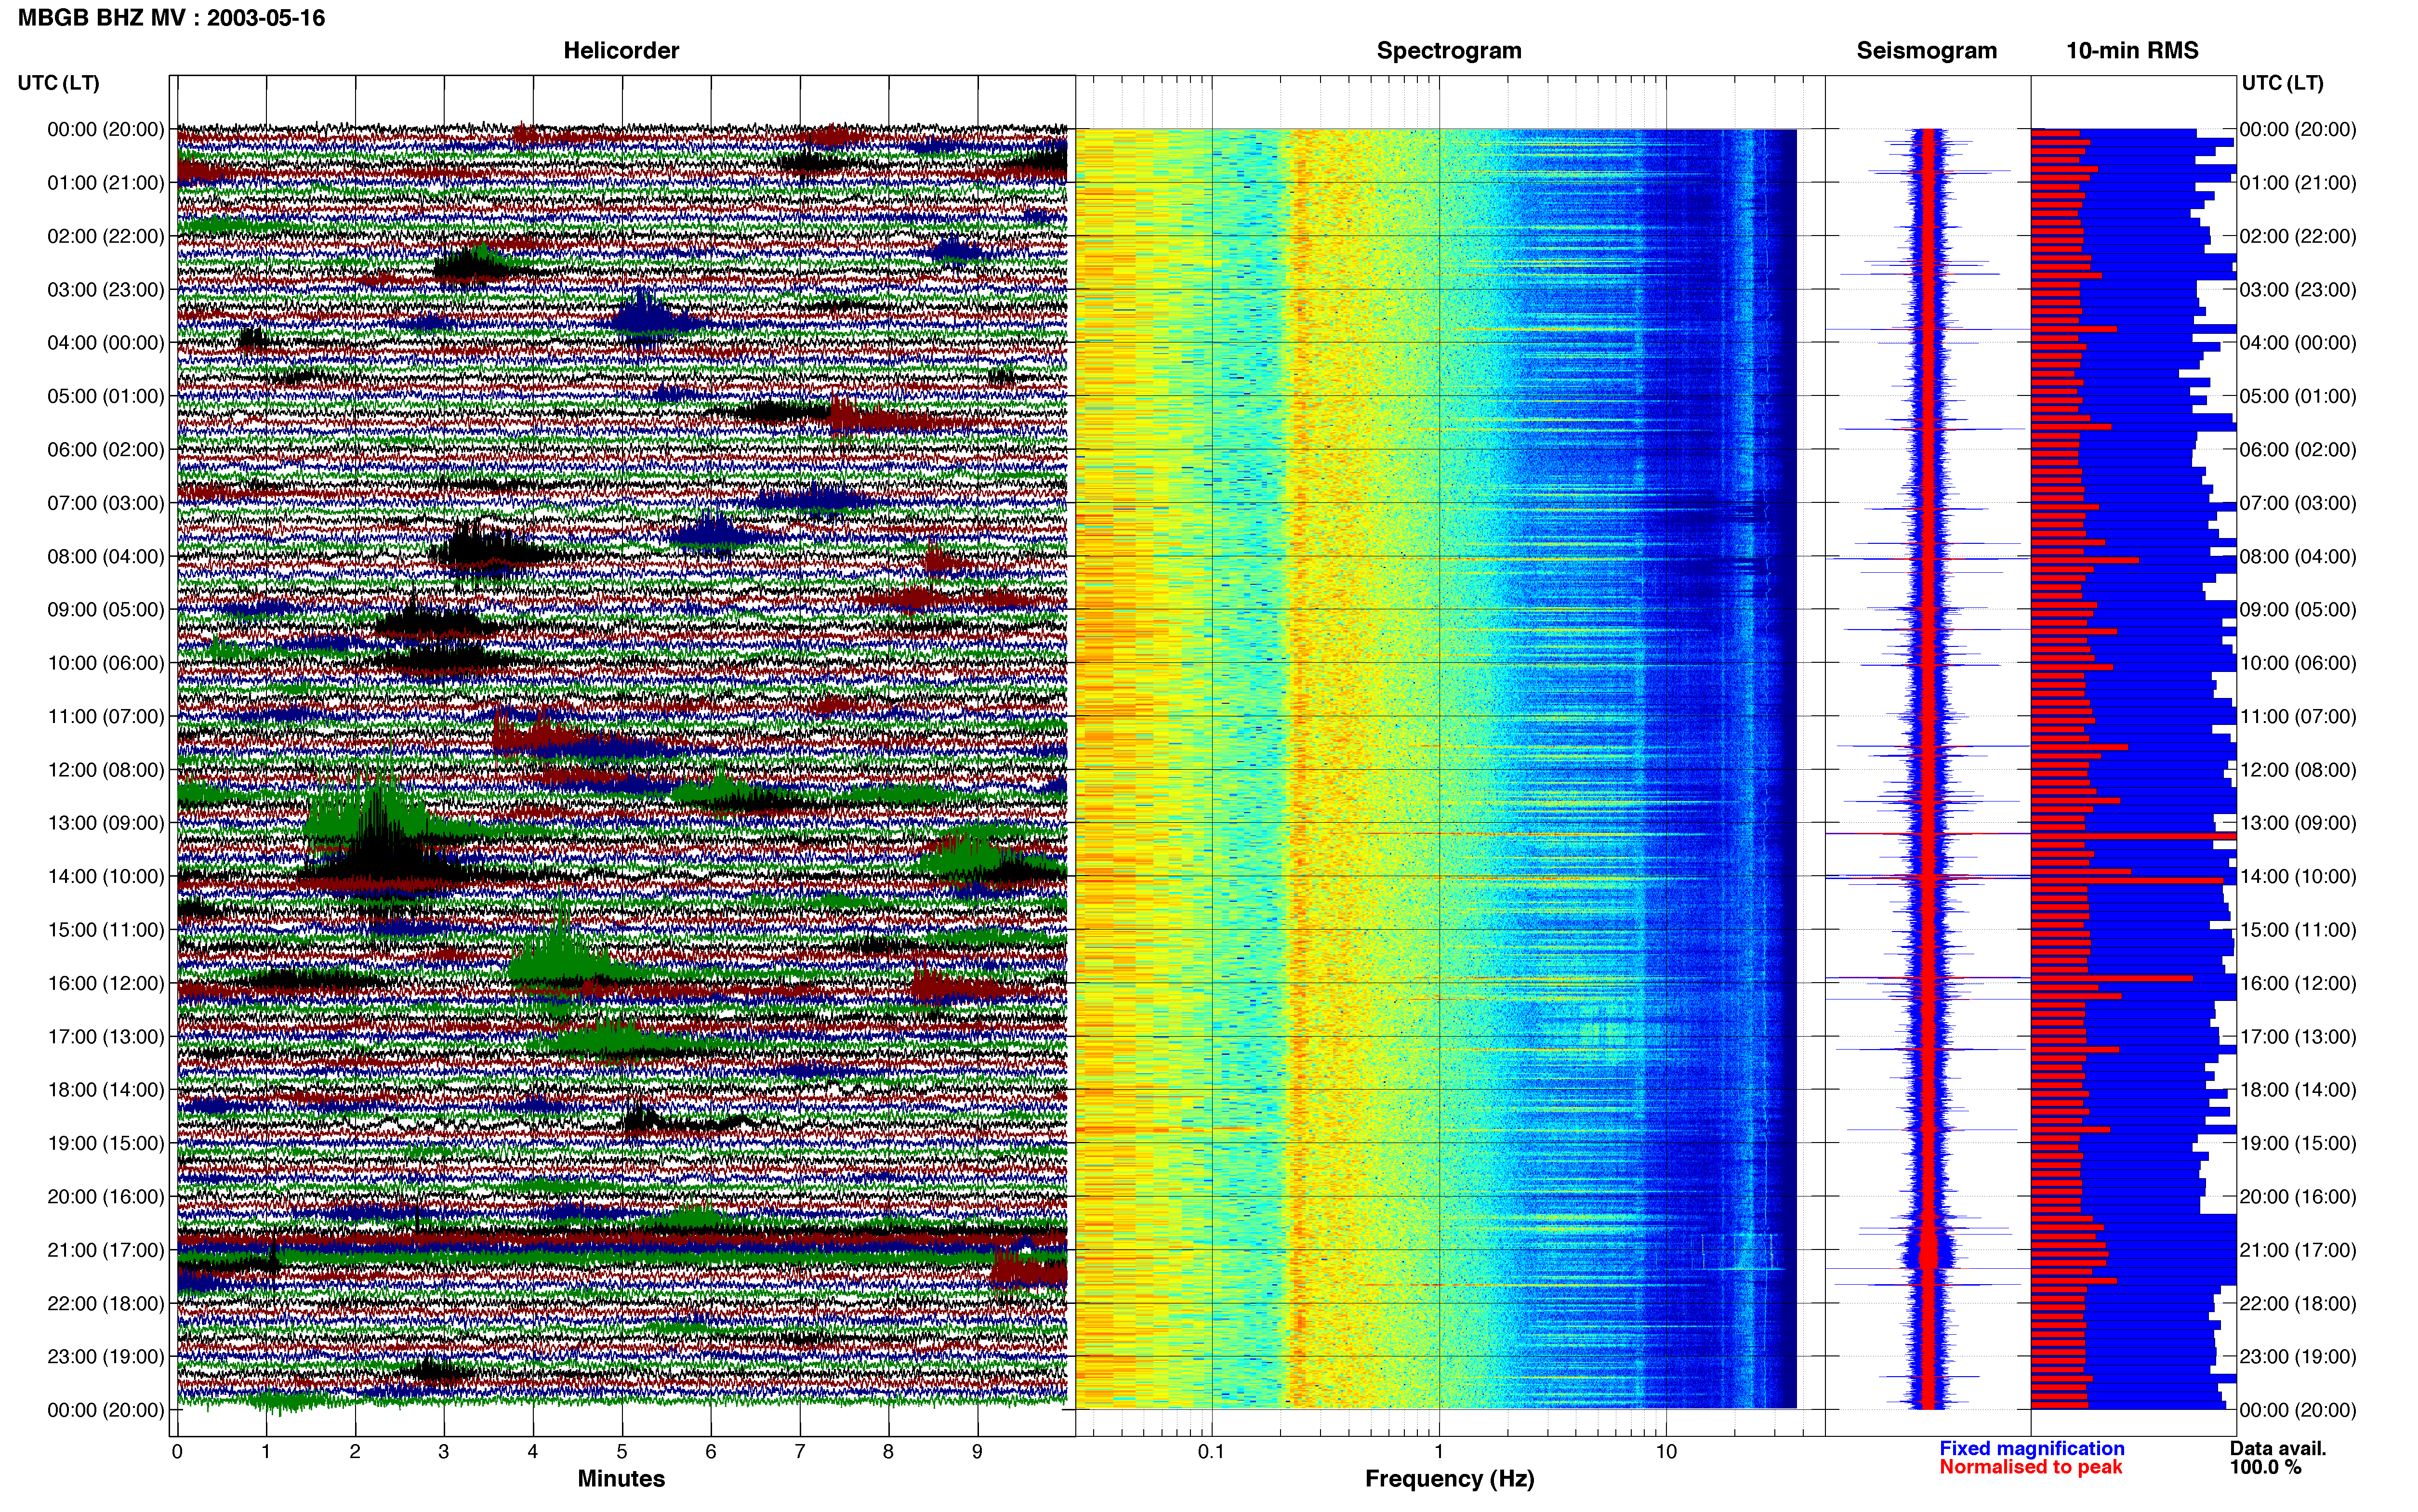Click the right 'UTC (LT)' axis label

click(2282, 83)
